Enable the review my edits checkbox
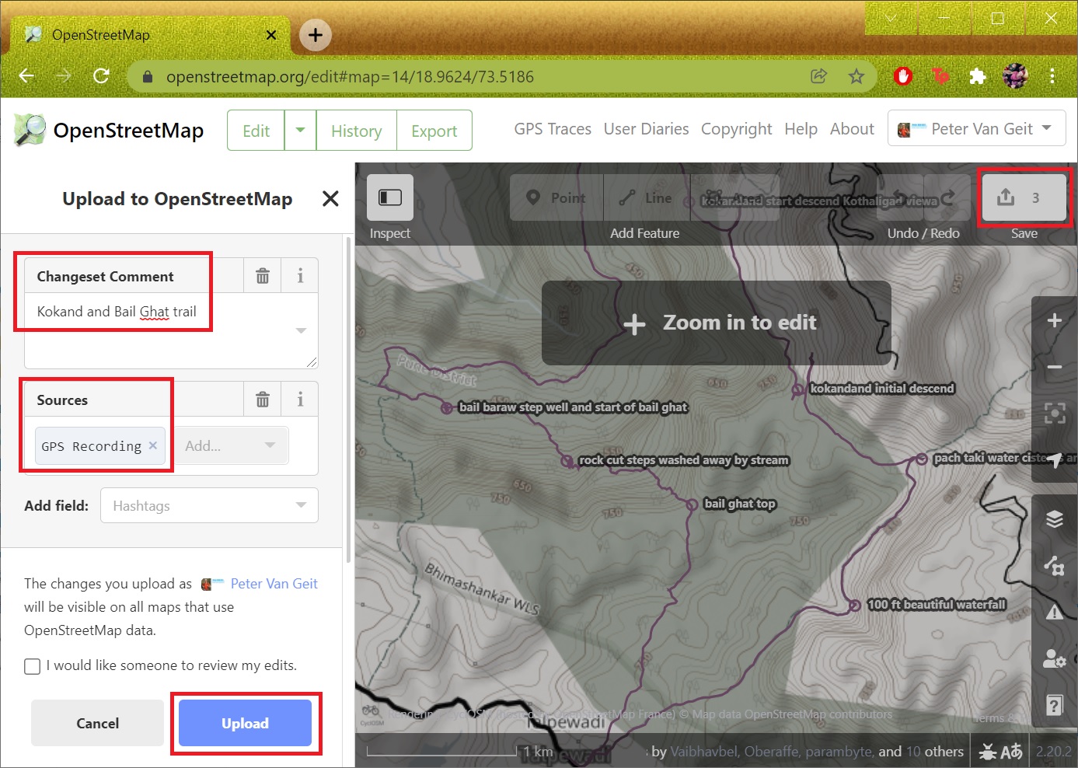The image size is (1078, 768). pos(33,666)
